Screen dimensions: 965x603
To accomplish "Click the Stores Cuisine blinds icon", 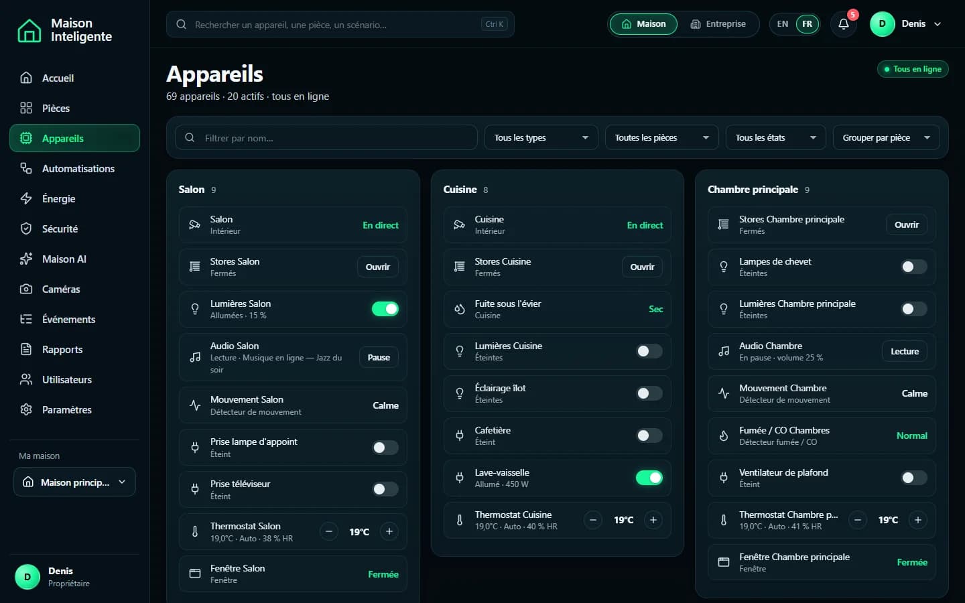I will pyautogui.click(x=460, y=267).
